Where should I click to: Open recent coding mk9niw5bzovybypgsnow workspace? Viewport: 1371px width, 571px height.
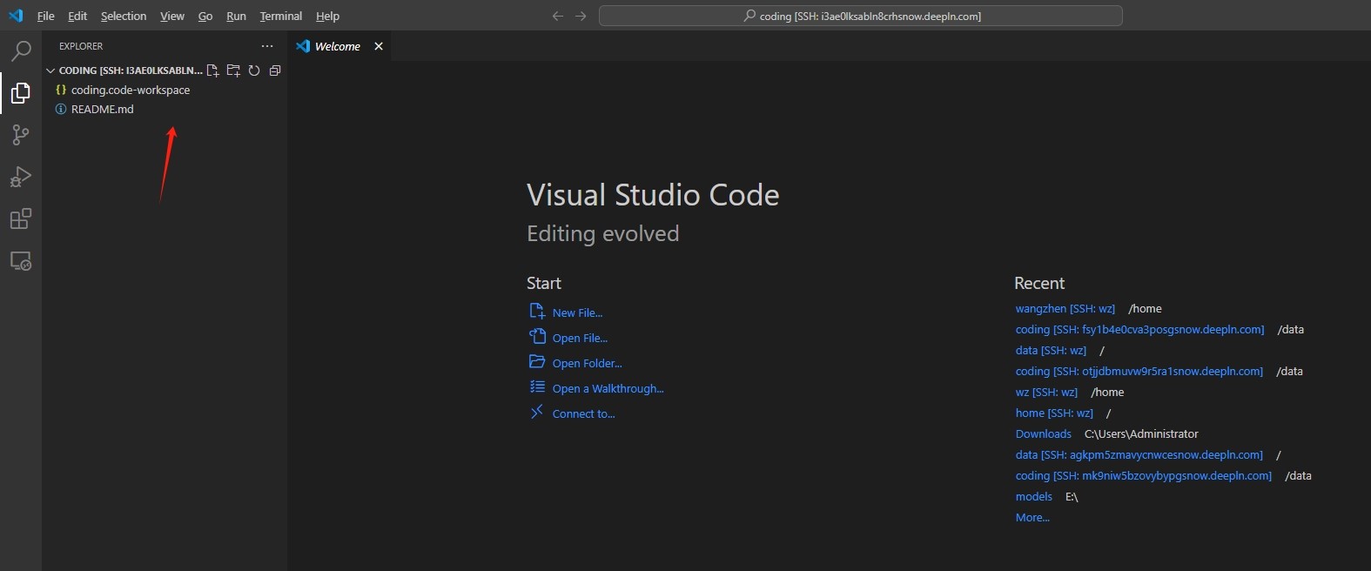pos(1143,475)
